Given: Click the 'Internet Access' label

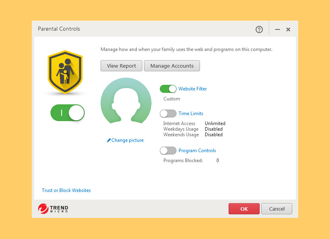Looking at the screenshot, I should click(x=179, y=123).
